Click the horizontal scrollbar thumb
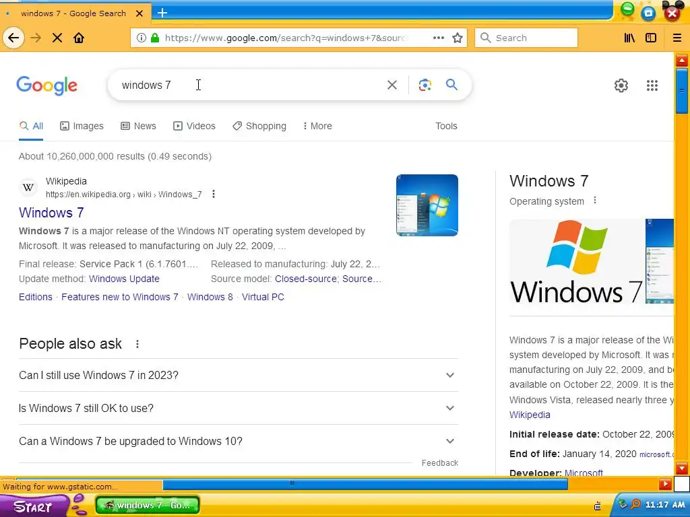 point(365,485)
